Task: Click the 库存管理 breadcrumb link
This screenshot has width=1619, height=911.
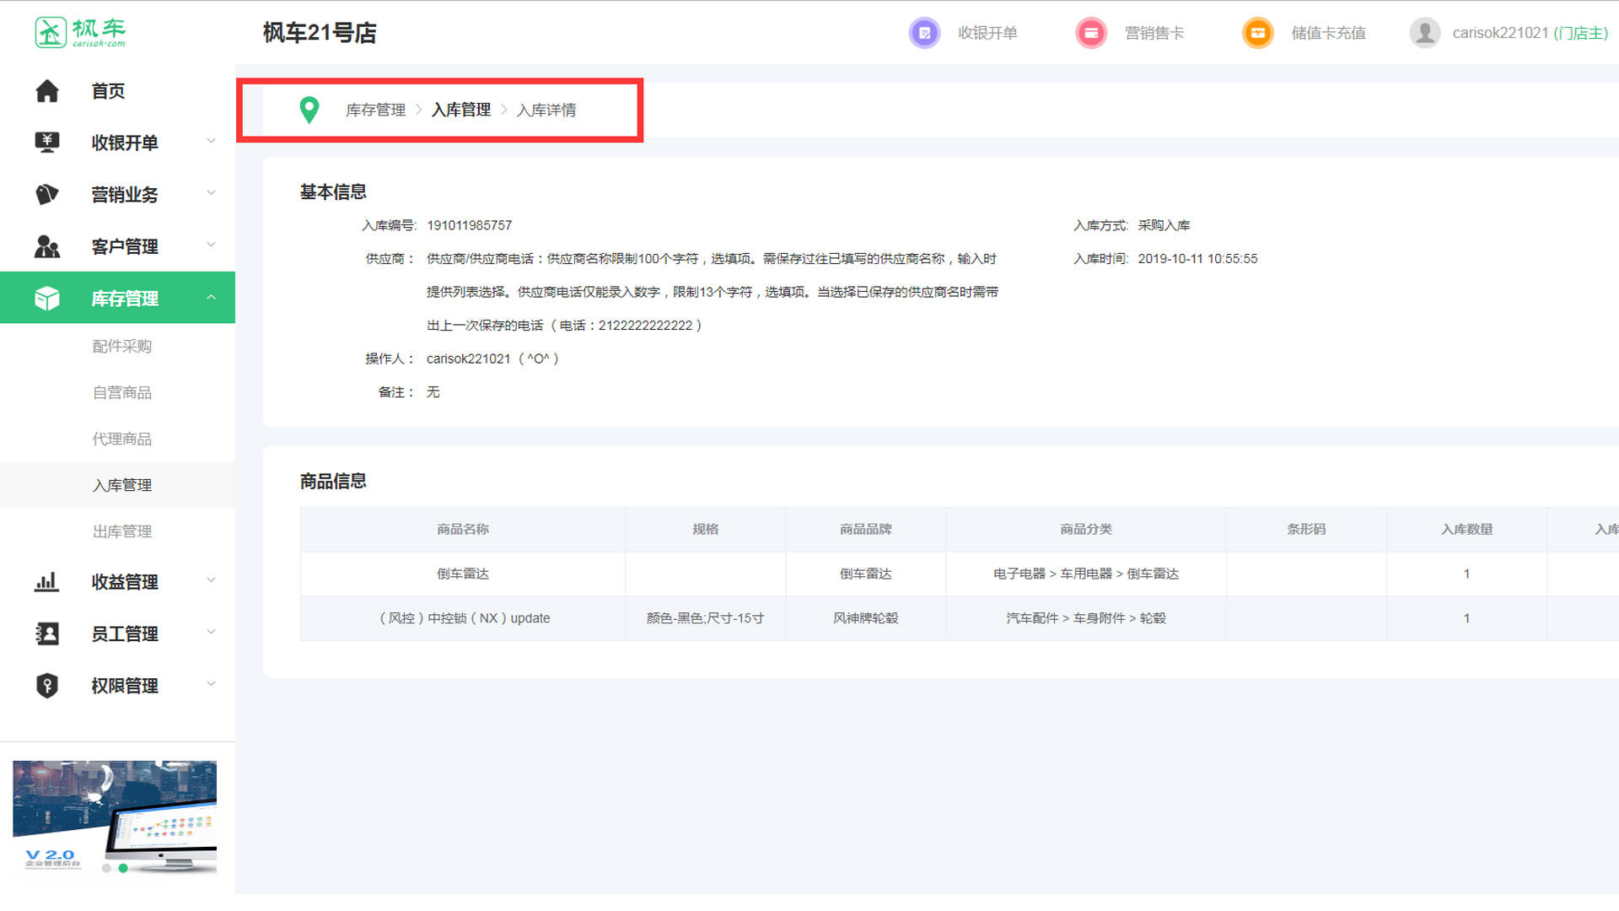Action: click(375, 110)
